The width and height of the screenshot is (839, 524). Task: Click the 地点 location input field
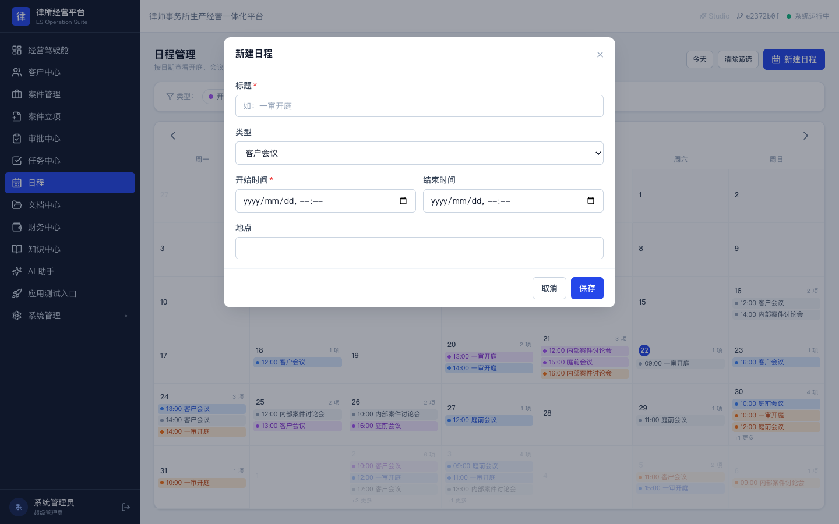tap(419, 248)
